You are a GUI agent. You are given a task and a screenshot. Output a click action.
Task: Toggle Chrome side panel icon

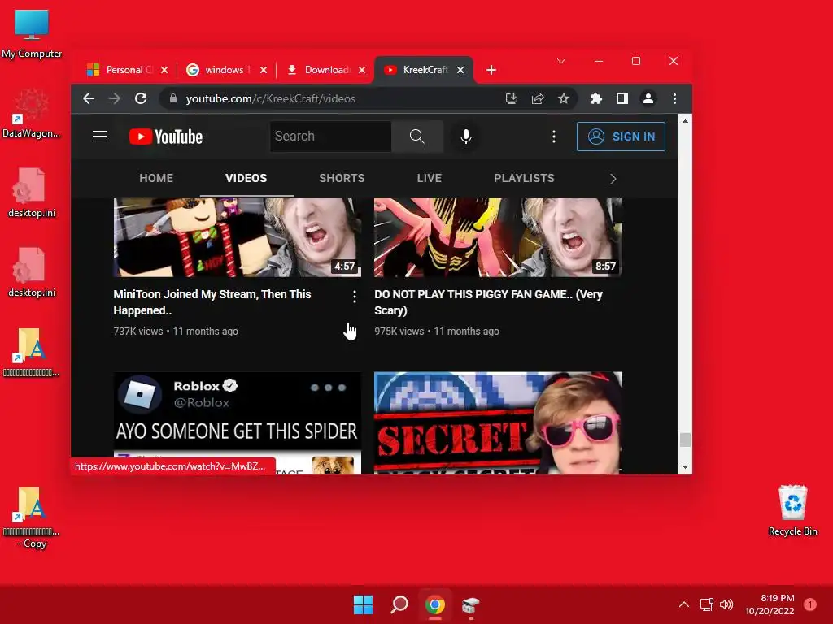click(622, 98)
